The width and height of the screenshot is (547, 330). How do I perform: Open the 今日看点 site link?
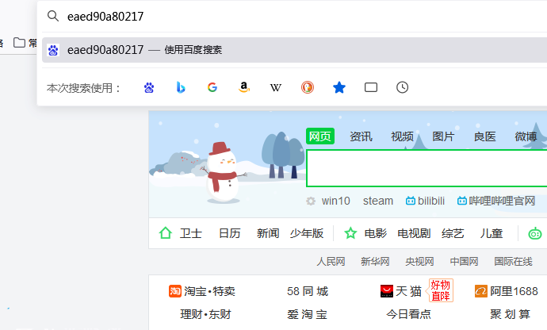(408, 314)
